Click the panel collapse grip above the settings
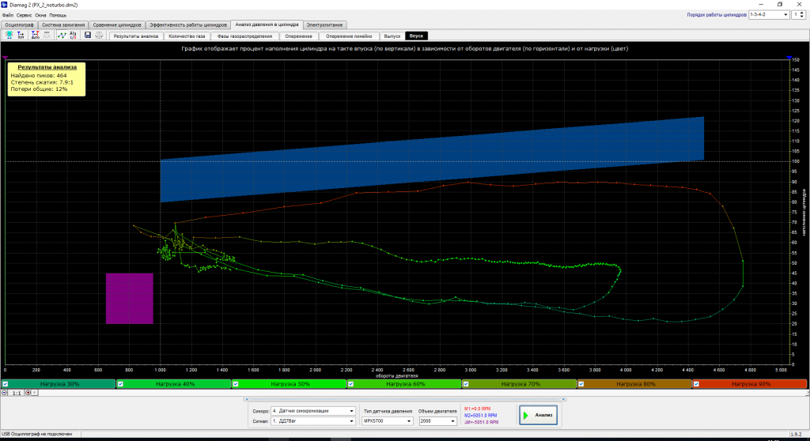Image resolution: width=810 pixels, height=441 pixels. point(405,399)
